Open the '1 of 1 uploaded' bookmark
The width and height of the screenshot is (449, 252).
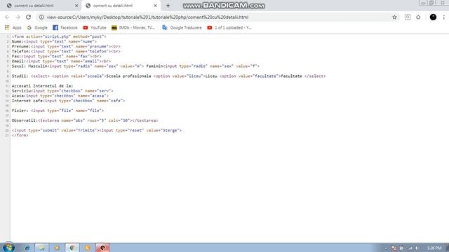229,28
